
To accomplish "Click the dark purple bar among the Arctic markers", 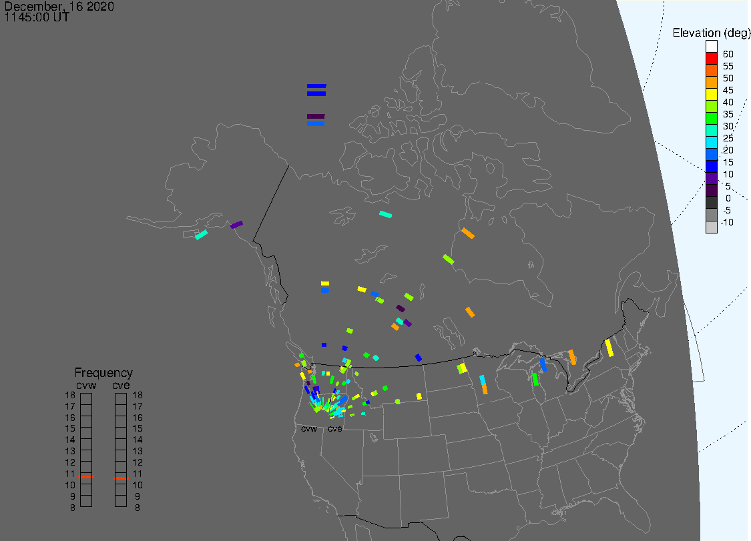I will click(x=316, y=116).
